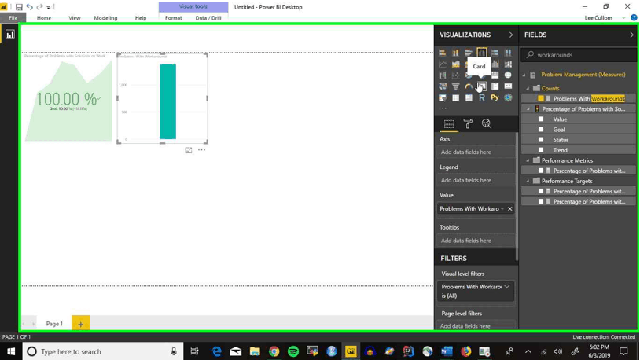
Task: Open More options ellipsis under the chart
Action: tap(201, 150)
